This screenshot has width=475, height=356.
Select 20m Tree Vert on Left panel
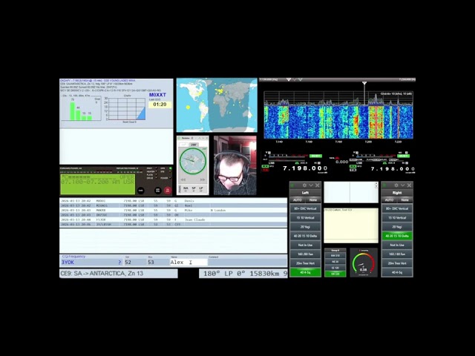305,263
